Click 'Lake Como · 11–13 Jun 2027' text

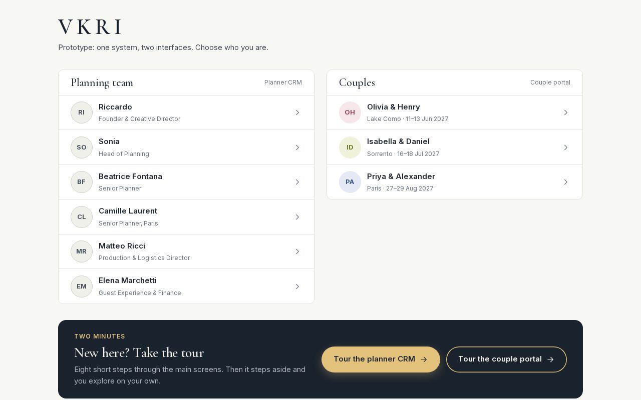click(408, 119)
